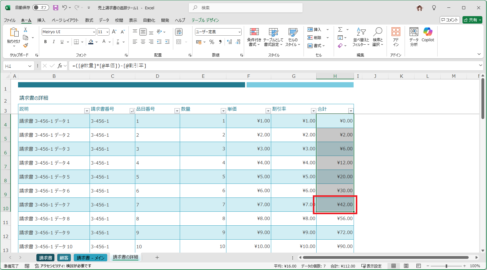Open the Analyze Data tool

click(414, 37)
